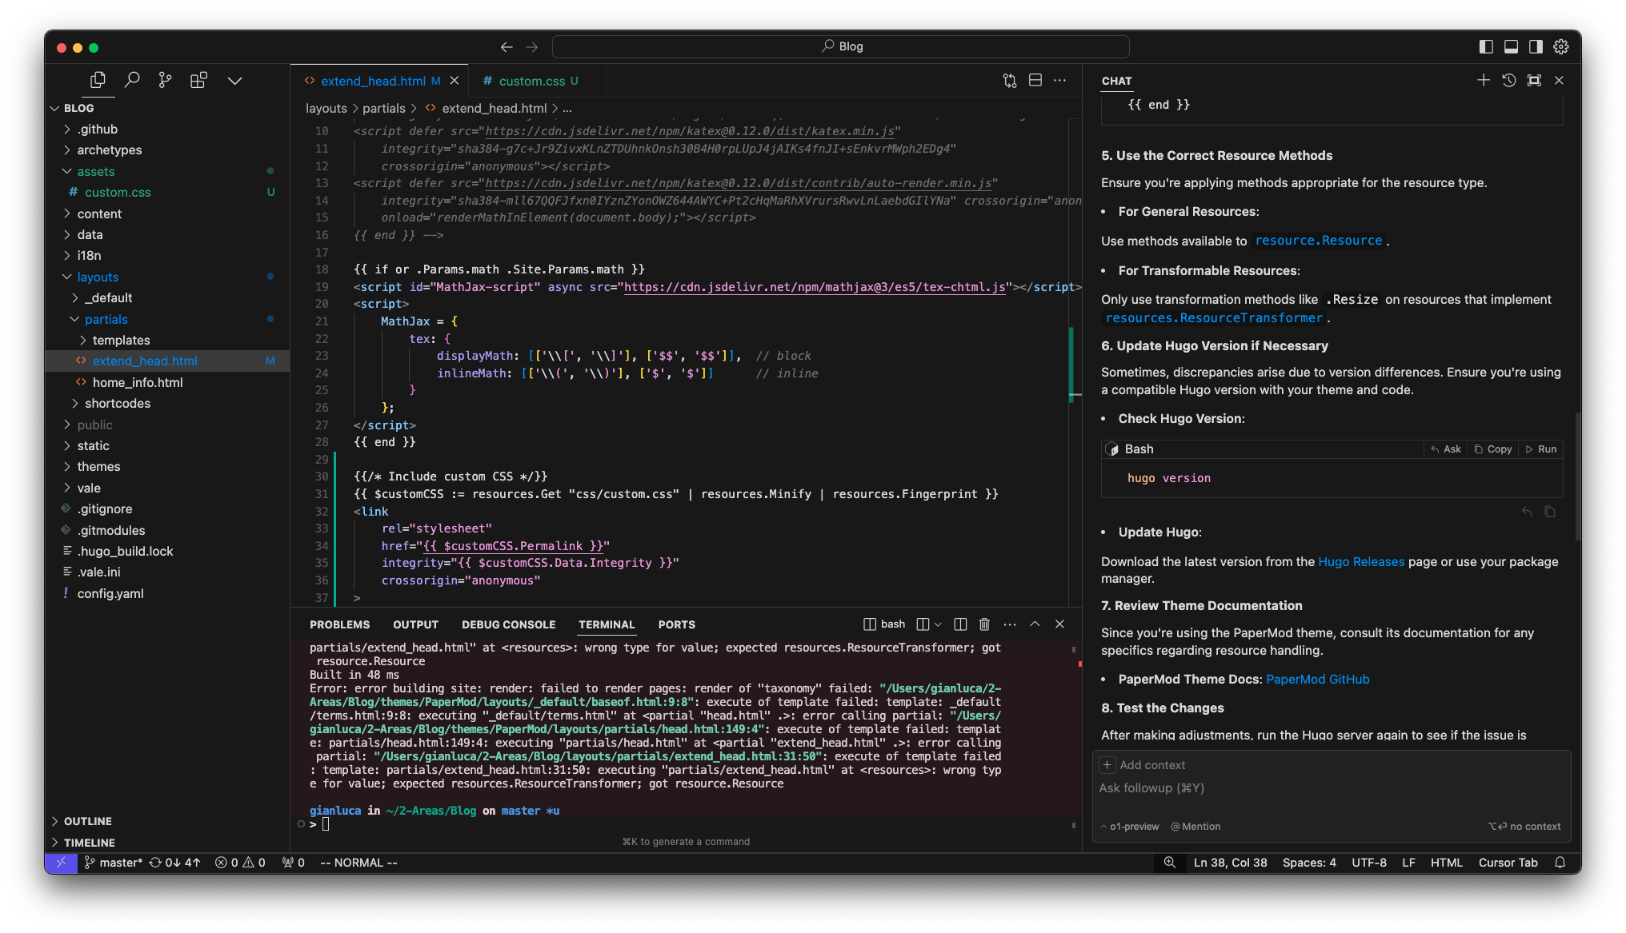Maximize panel with up chevron
This screenshot has height=933, width=1626.
point(1035,624)
